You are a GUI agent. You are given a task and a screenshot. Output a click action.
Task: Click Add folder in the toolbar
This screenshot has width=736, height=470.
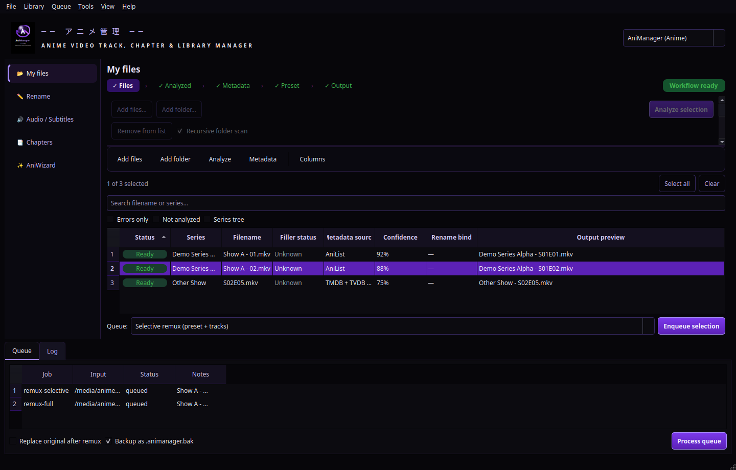(x=175, y=159)
